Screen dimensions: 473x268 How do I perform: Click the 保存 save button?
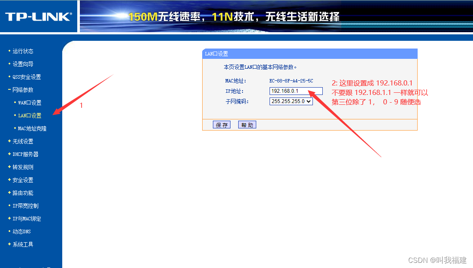click(x=221, y=125)
